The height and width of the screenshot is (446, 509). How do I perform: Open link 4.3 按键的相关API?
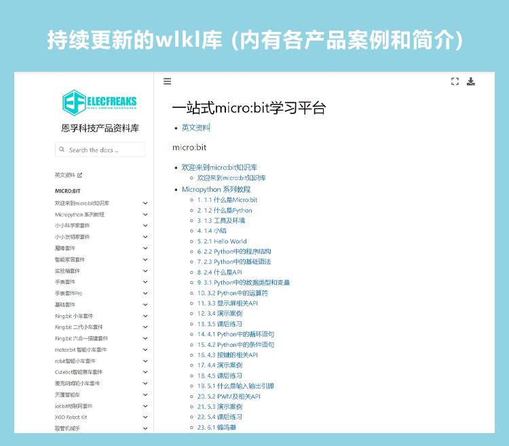tap(227, 355)
